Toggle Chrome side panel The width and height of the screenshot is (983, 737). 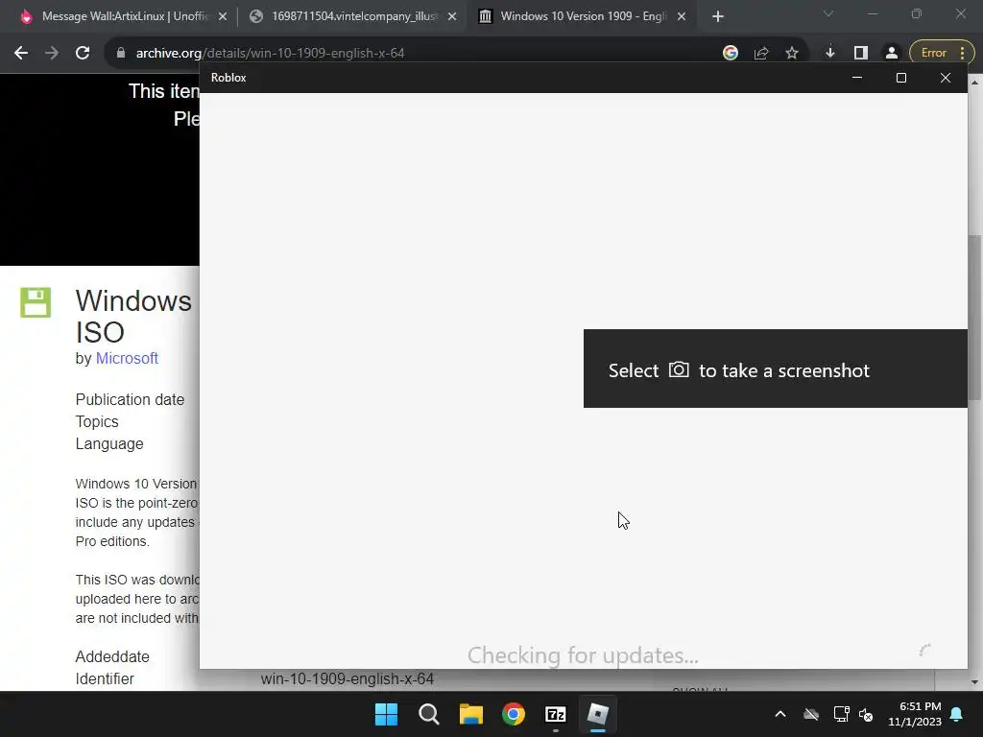tap(861, 54)
